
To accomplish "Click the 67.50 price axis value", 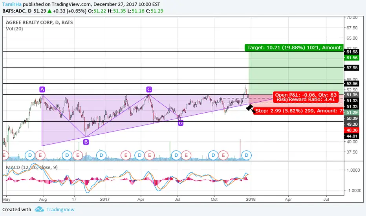I will pos(352,28).
